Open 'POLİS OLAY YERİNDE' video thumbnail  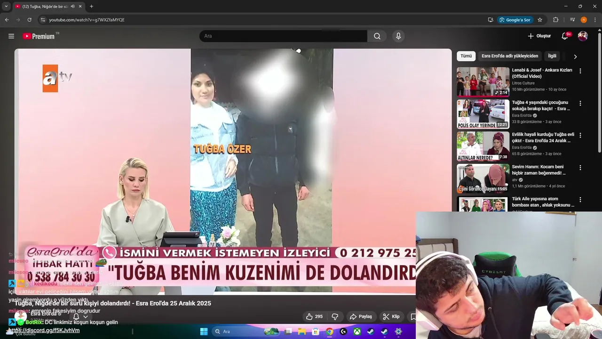483,114
